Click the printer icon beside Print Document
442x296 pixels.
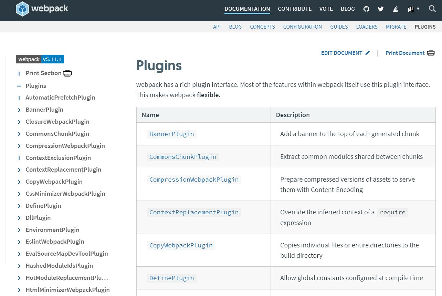point(431,53)
